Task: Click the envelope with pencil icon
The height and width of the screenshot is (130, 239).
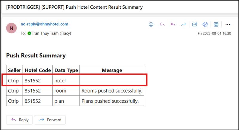Action: [194, 25]
